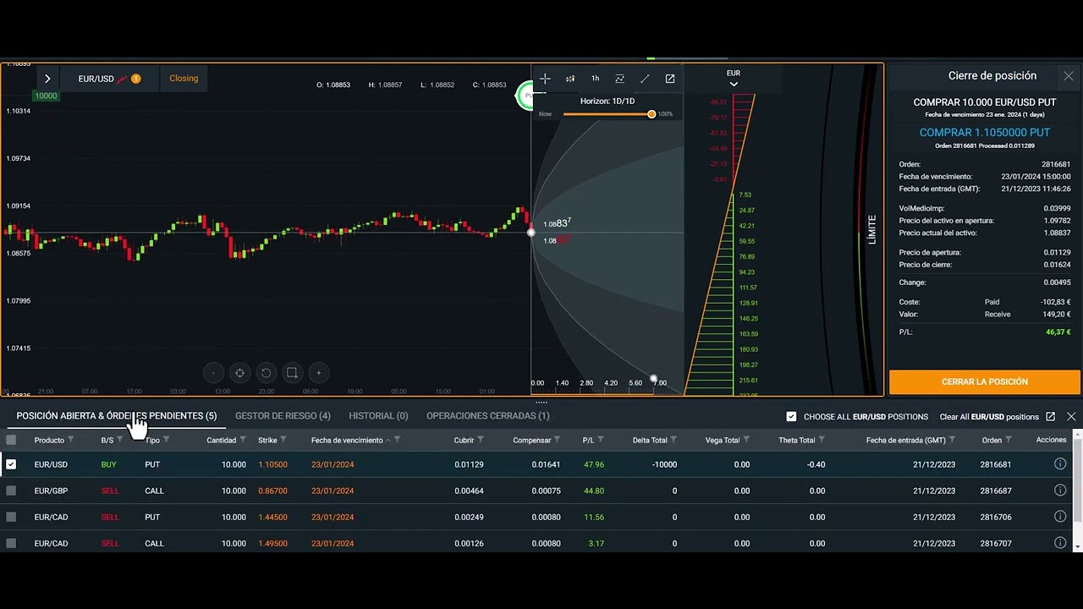Open info for order 2816681
Viewport: 1083px width, 609px height.
coord(1060,464)
